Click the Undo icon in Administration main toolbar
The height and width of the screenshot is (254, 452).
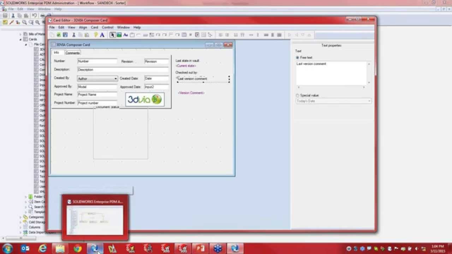point(34,16)
